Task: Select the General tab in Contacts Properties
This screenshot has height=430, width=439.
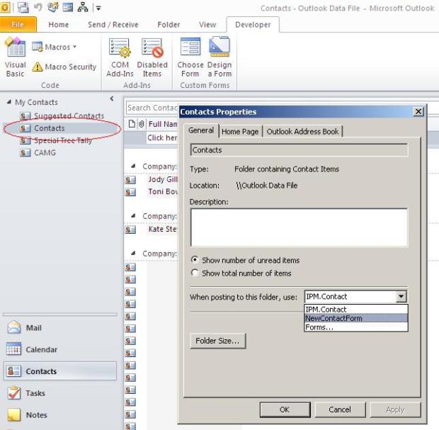Action: [201, 130]
